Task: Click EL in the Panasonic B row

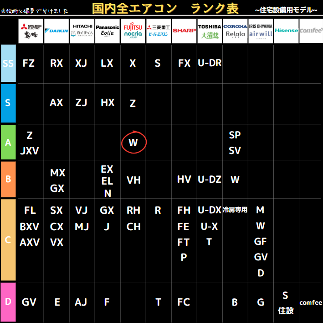Action: click(107, 181)
